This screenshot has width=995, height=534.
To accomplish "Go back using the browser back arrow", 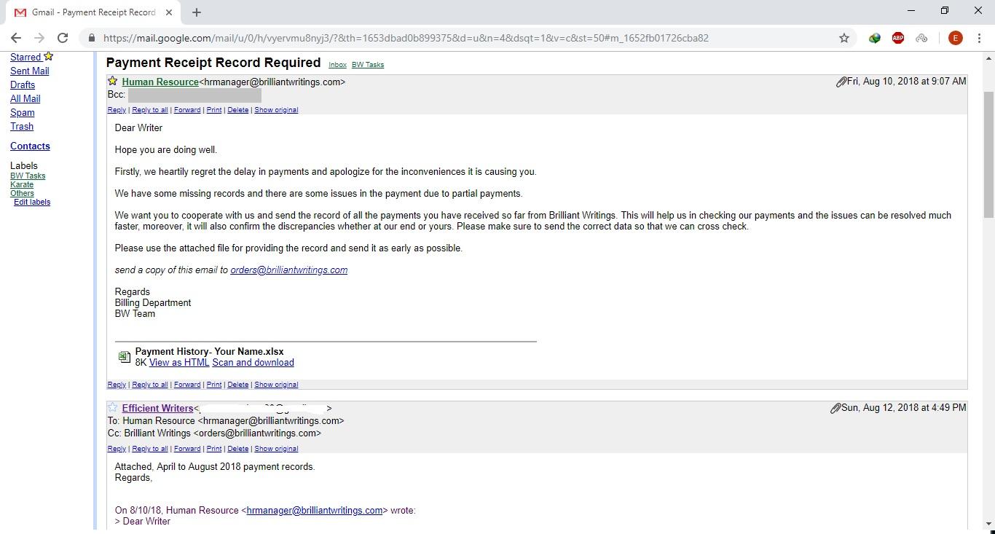I will tap(16, 38).
